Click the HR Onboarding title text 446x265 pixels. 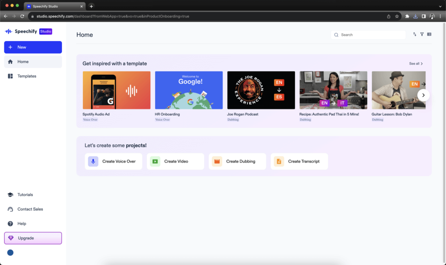(167, 115)
